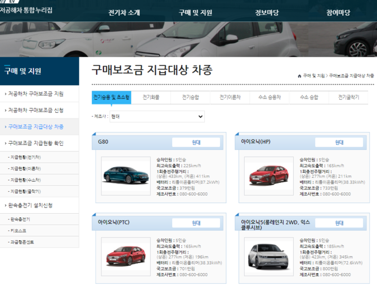
Task: Open the 지급현황(수소차) sidebar link
Action: [x=24, y=180]
